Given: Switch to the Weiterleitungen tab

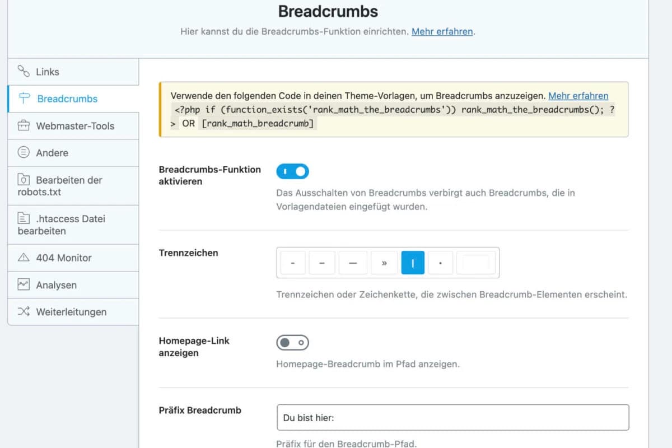Looking at the screenshot, I should point(71,312).
